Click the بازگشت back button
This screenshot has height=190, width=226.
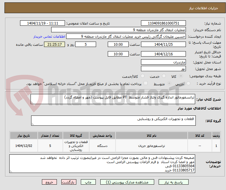click(x=69, y=182)
